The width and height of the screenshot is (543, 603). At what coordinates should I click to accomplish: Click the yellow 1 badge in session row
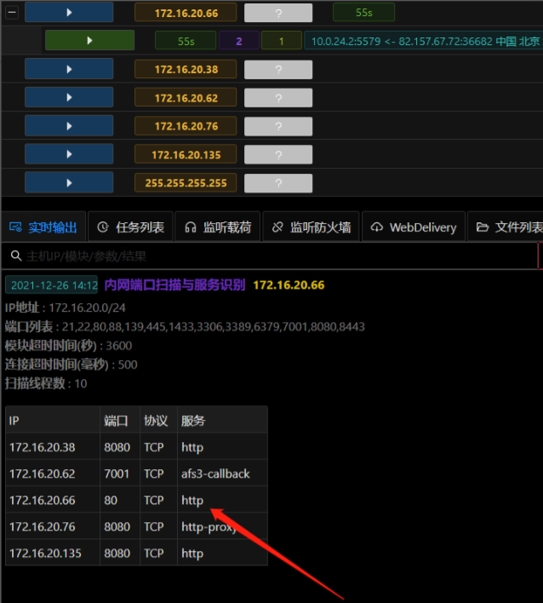click(282, 41)
